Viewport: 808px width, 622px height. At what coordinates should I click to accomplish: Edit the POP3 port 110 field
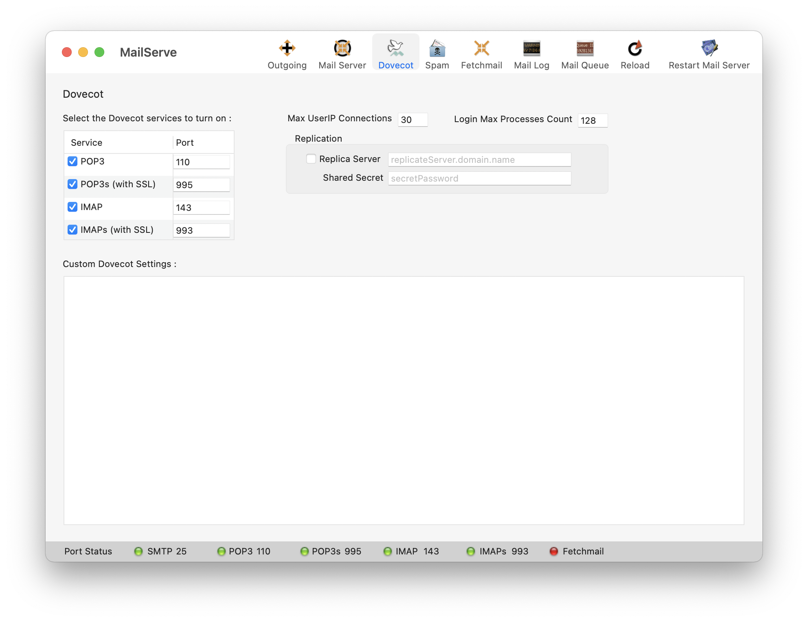[x=201, y=162]
